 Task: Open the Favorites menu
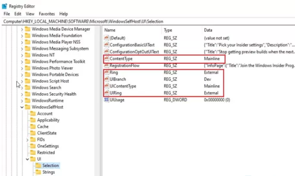point(47,14)
